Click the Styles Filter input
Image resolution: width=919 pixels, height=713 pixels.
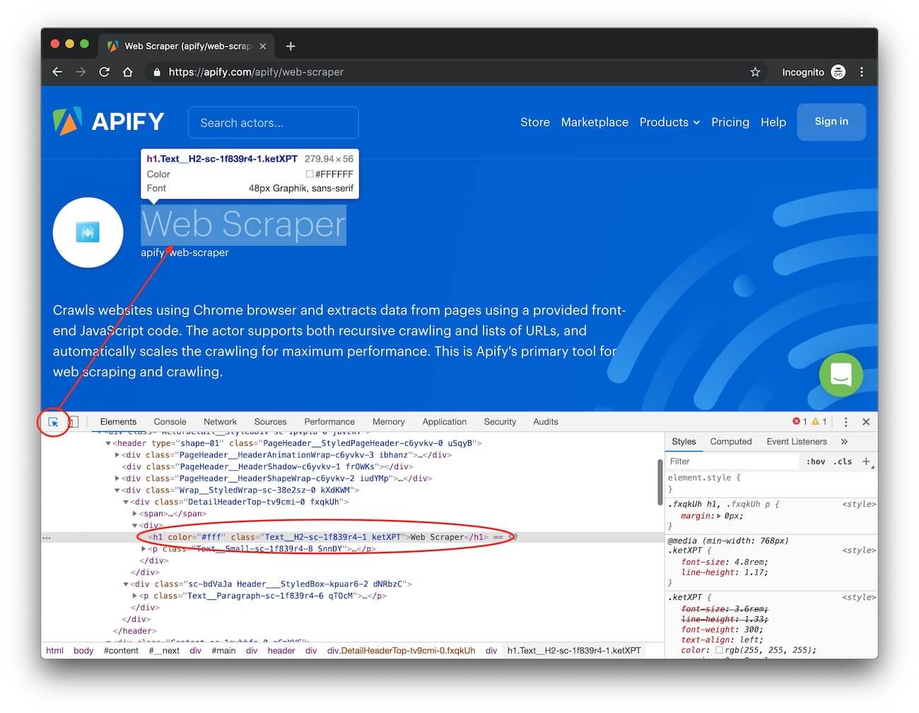coord(732,461)
